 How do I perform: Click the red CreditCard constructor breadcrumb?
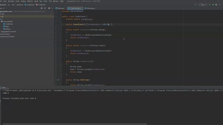click(x=41, y=5)
